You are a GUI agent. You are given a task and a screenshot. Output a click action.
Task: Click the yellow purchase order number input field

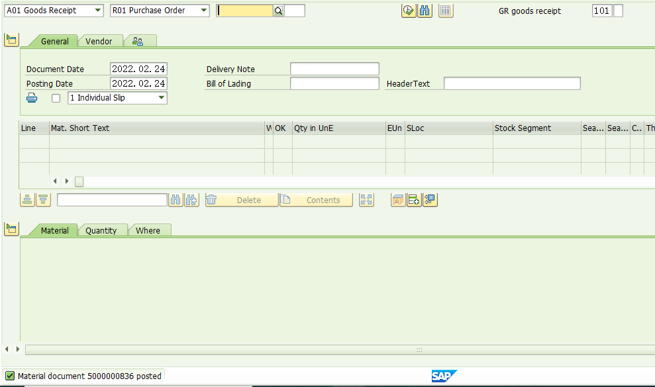point(245,11)
